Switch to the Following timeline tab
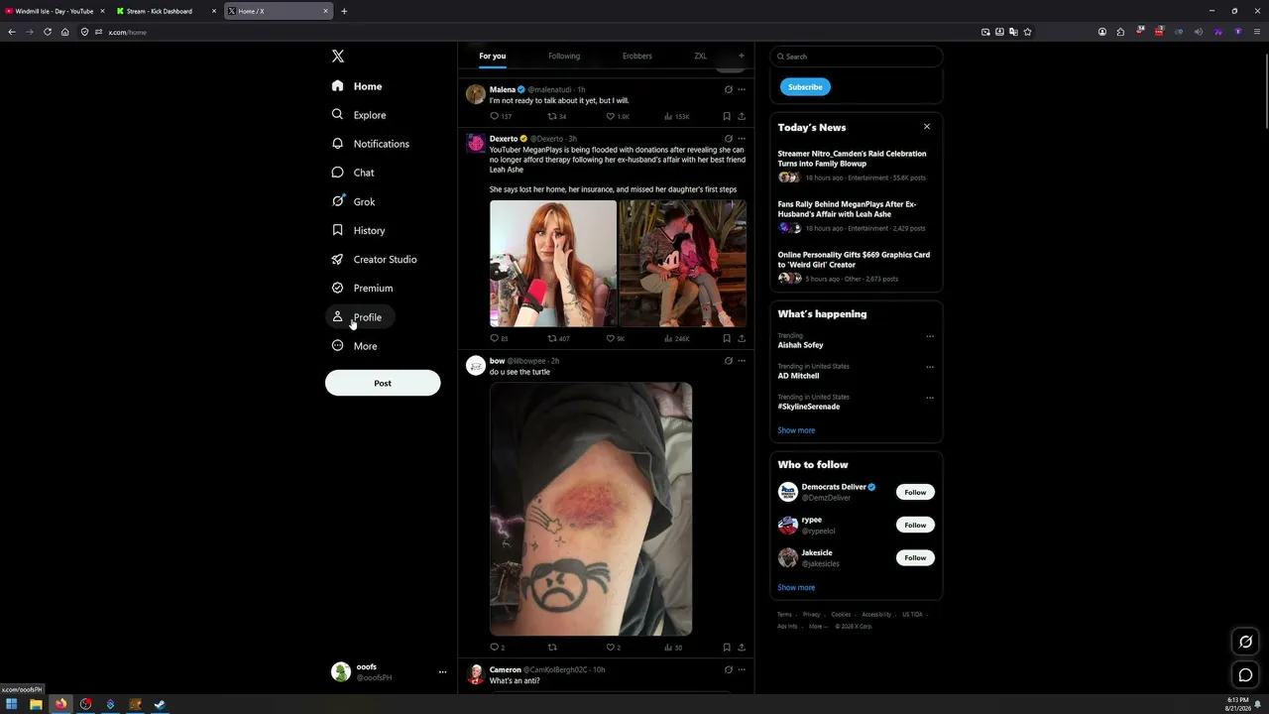Image resolution: width=1269 pixels, height=714 pixels. pos(564,57)
